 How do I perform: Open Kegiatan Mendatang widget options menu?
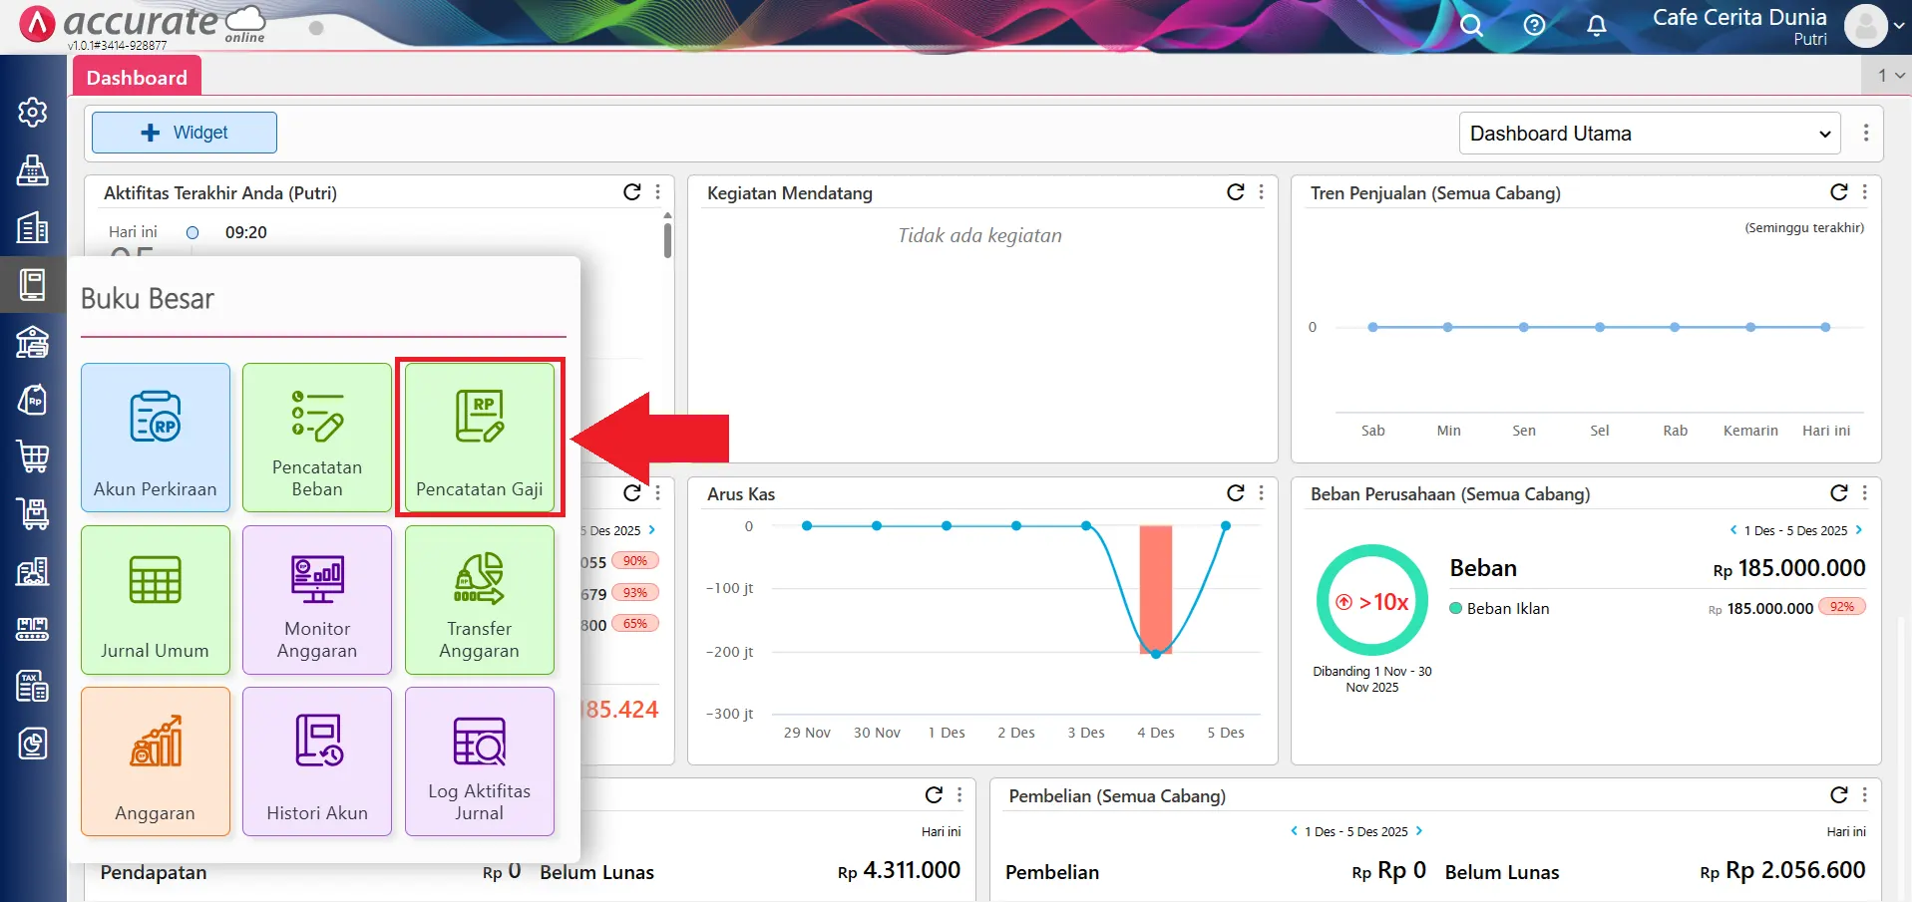1262,192
